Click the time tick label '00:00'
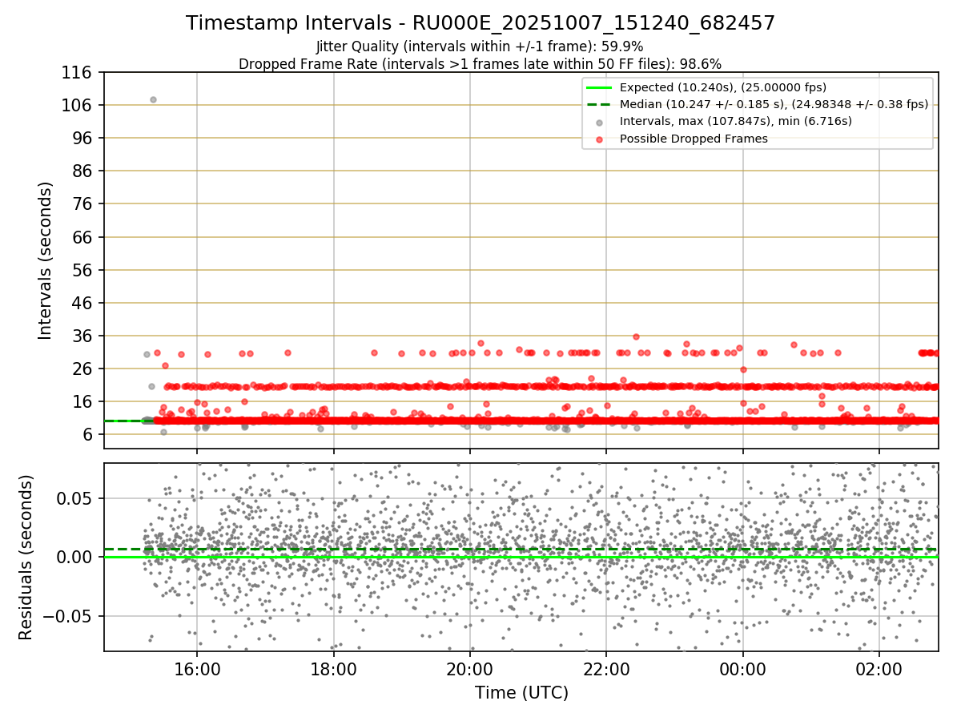The height and width of the screenshot is (721, 961). tap(743, 668)
